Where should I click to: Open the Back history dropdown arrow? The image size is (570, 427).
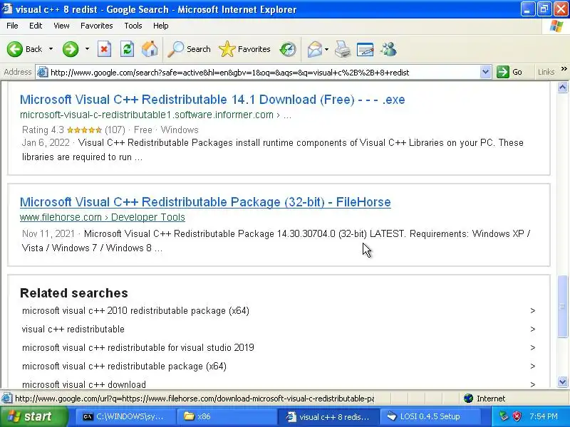click(x=51, y=49)
